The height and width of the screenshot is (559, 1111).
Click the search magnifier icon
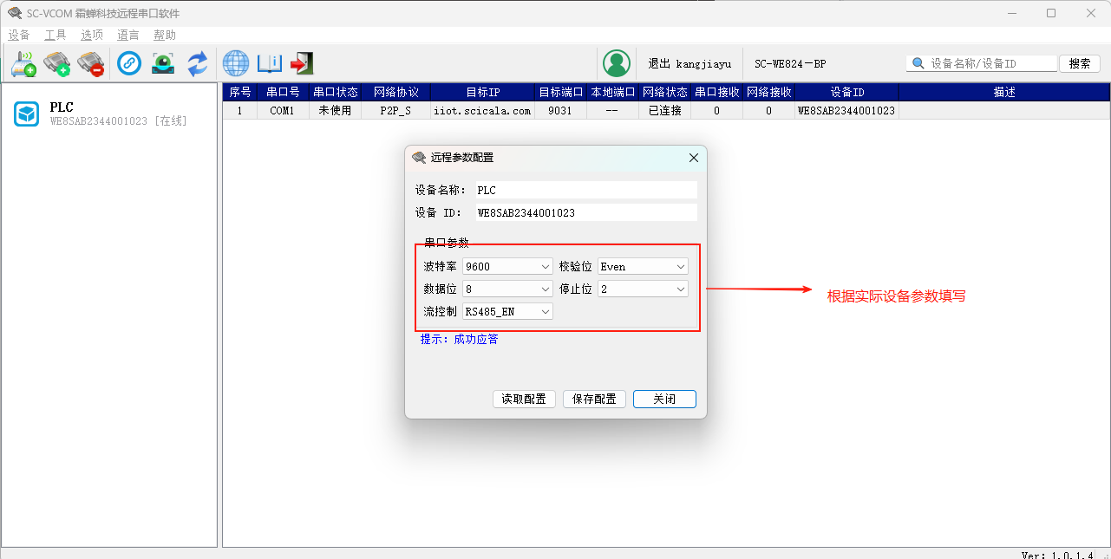point(918,63)
